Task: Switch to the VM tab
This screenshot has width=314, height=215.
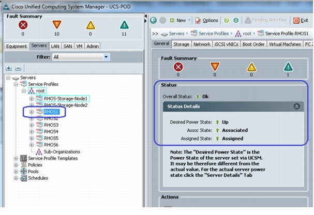Action: (x=79, y=46)
